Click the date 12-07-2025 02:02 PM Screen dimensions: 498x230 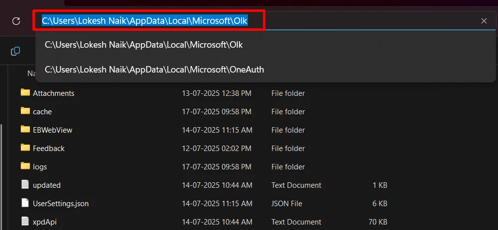217,149
